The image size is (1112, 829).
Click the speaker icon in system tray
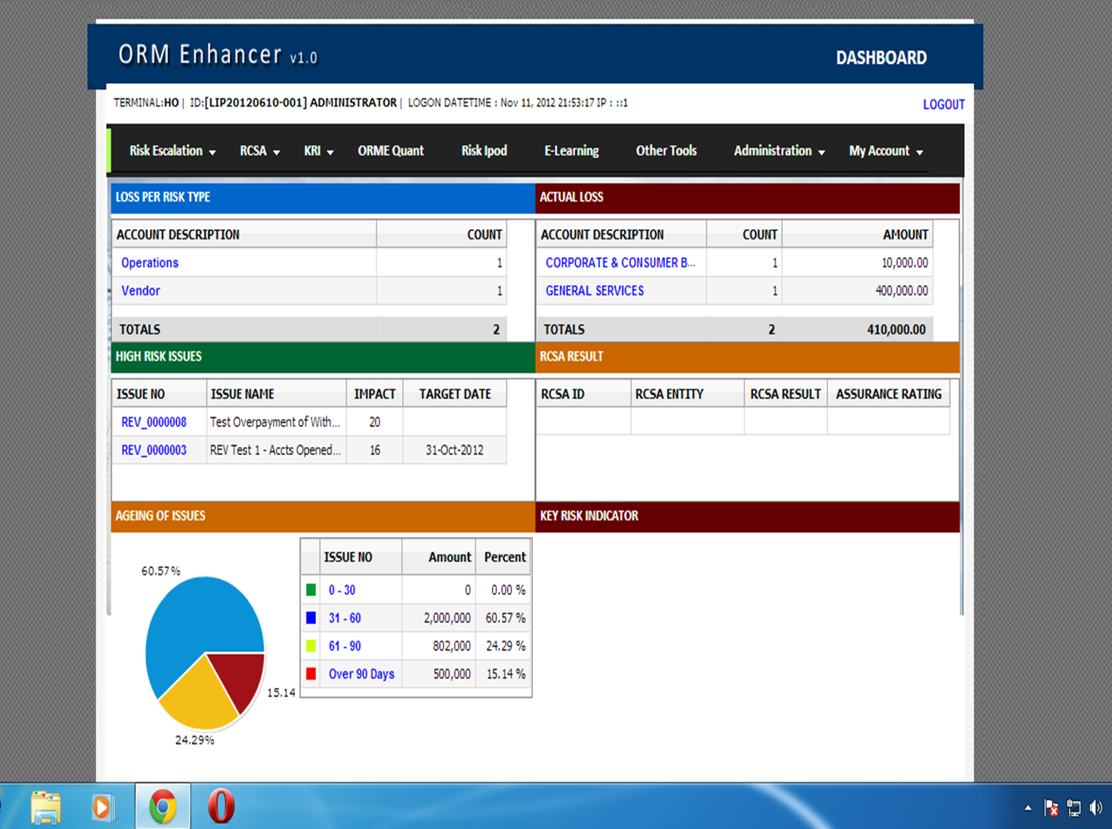(x=1096, y=807)
